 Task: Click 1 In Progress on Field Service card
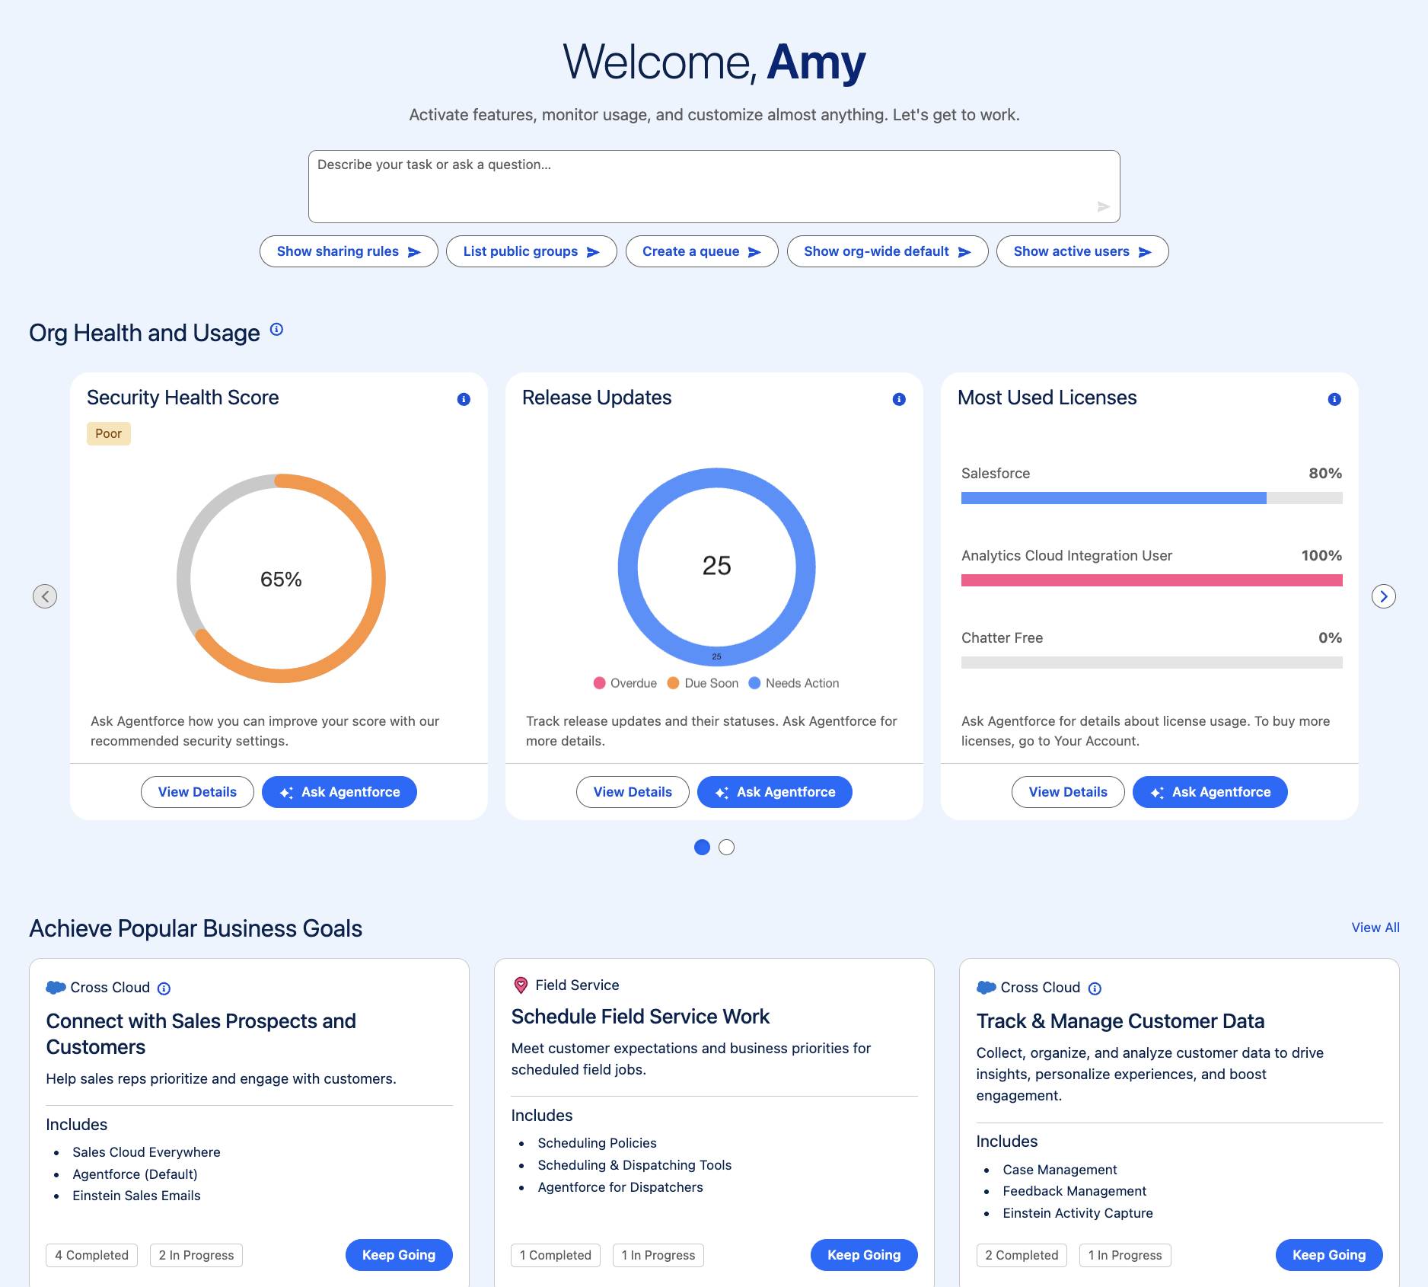tap(658, 1255)
